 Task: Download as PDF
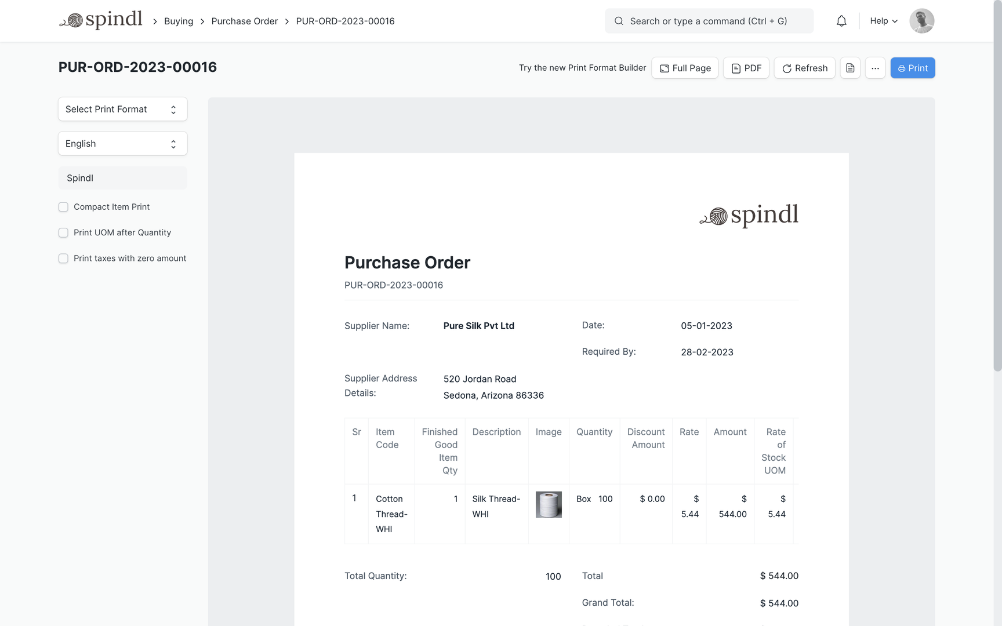point(746,68)
